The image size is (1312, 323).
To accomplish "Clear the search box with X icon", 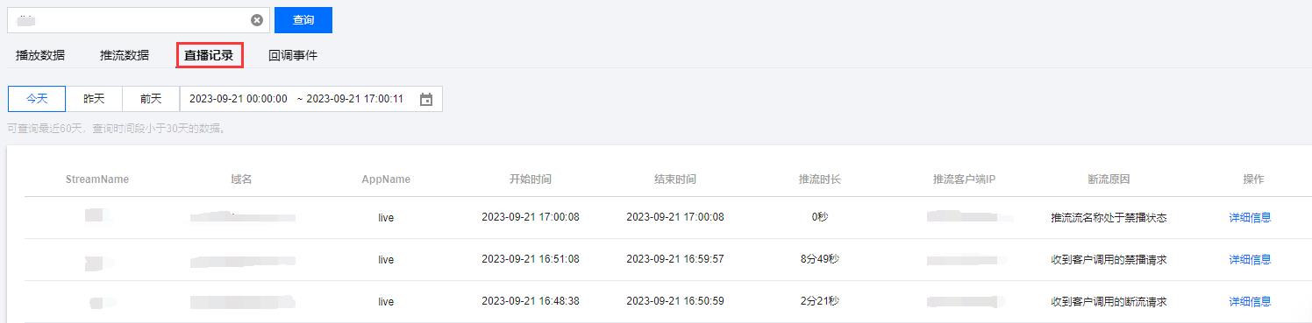I will coord(257,20).
